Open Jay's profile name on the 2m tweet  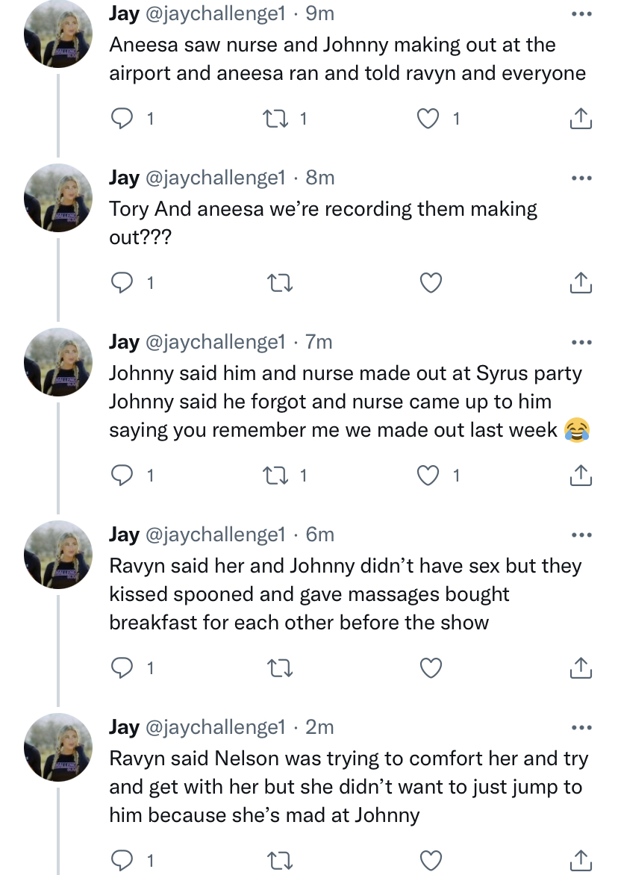[x=125, y=727]
